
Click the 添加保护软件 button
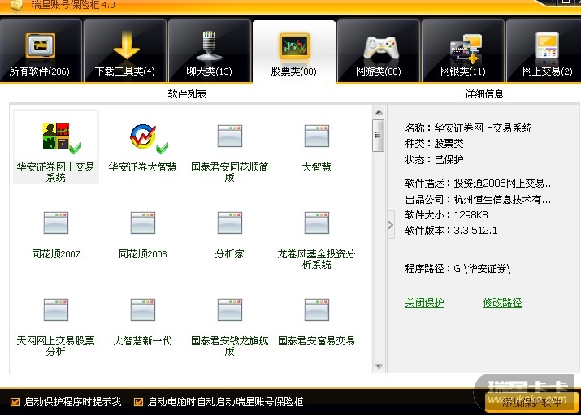point(531,402)
